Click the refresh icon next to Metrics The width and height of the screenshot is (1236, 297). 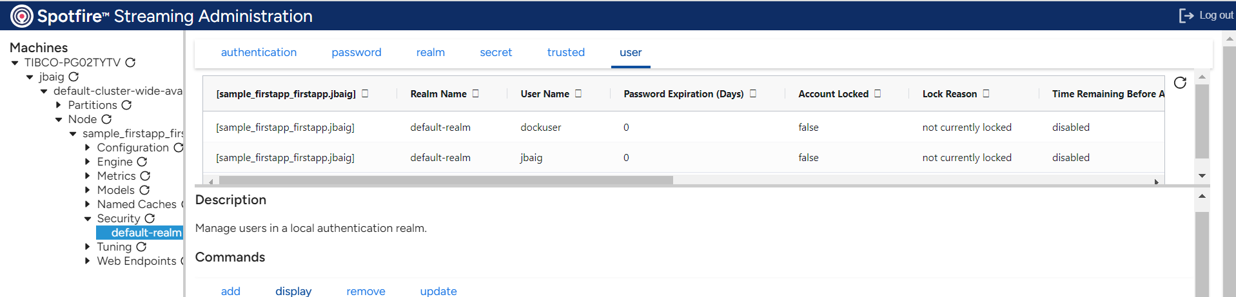(x=145, y=176)
